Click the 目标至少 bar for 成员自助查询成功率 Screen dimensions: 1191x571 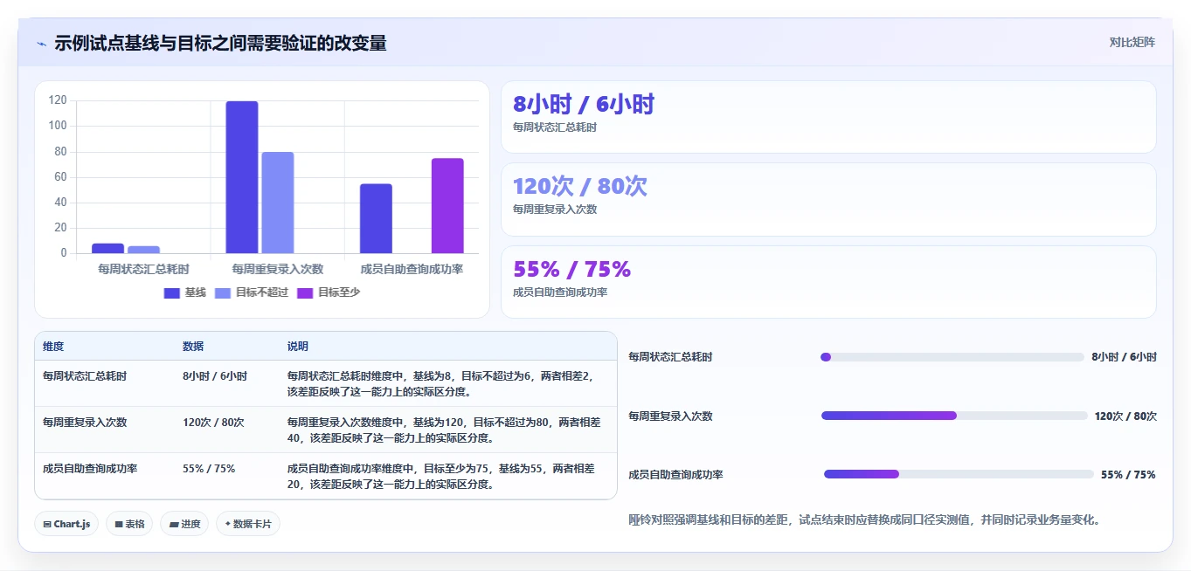[447, 206]
